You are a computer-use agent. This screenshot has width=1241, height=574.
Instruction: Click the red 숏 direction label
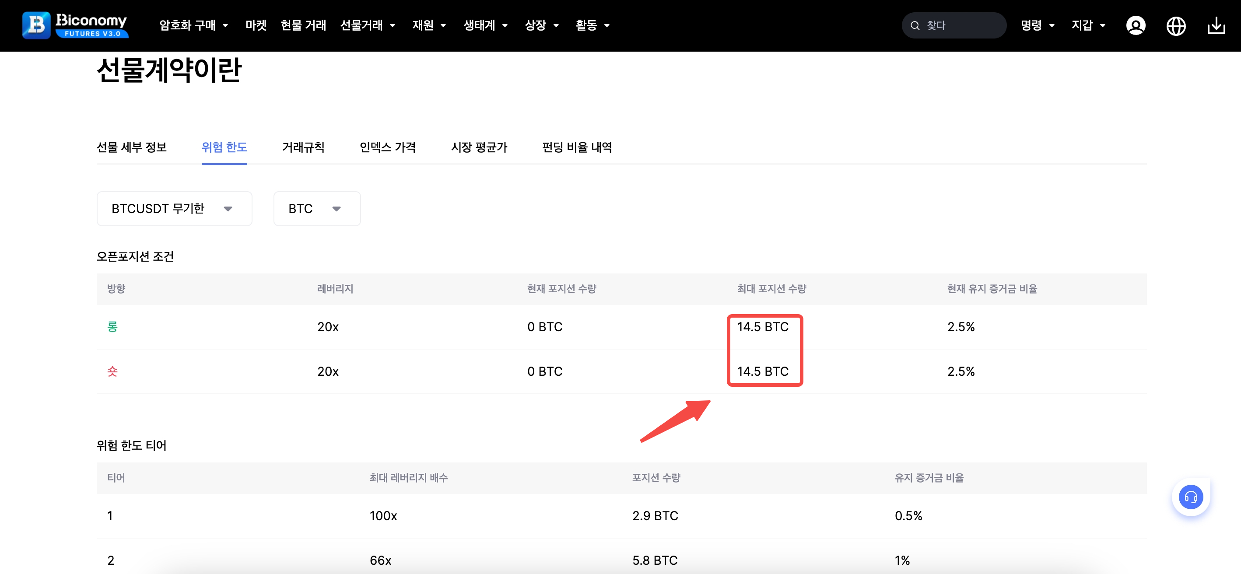(x=112, y=371)
